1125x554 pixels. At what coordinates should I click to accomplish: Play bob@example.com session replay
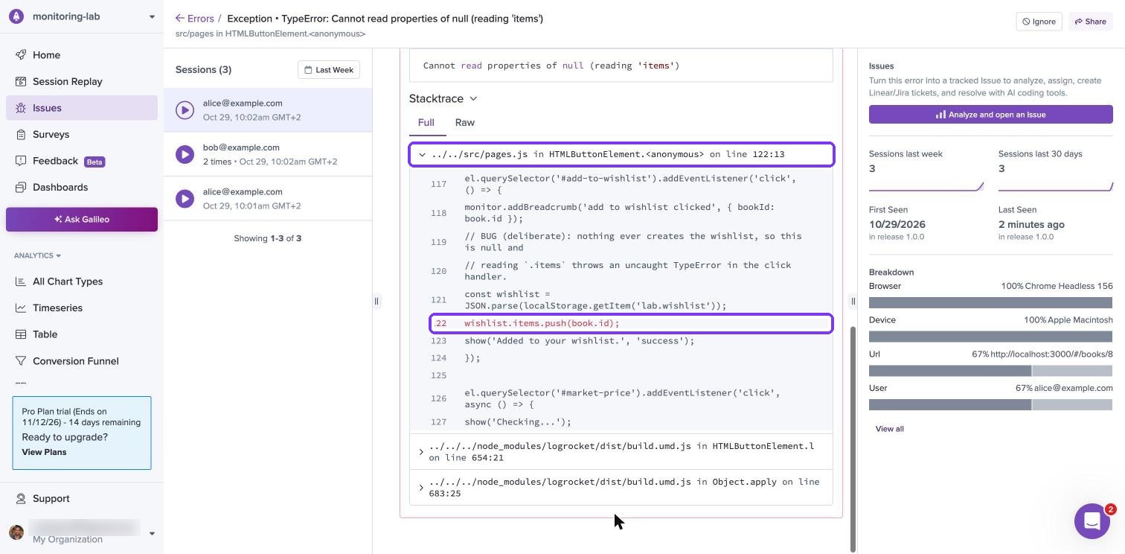(x=185, y=154)
